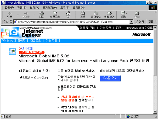Click the Back (뒤로) toolbar icon

pyautogui.click(x=10, y=15)
